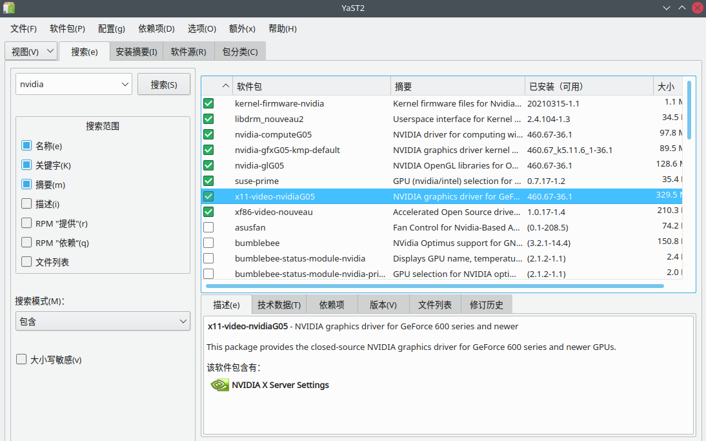Image resolution: width=706 pixels, height=441 pixels.
Task: Toggle status checkbox for x11-video-nvidiaG05
Action: 208,196
